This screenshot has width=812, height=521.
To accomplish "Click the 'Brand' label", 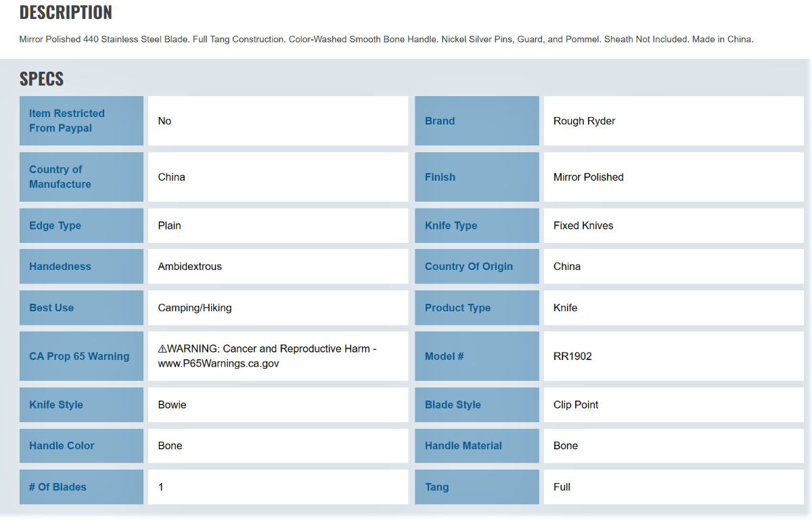I will (x=440, y=121).
